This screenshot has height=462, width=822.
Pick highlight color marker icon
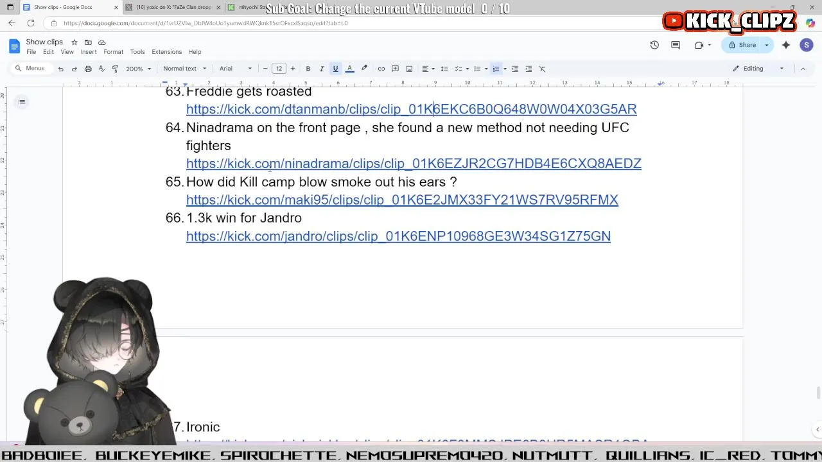point(364,69)
